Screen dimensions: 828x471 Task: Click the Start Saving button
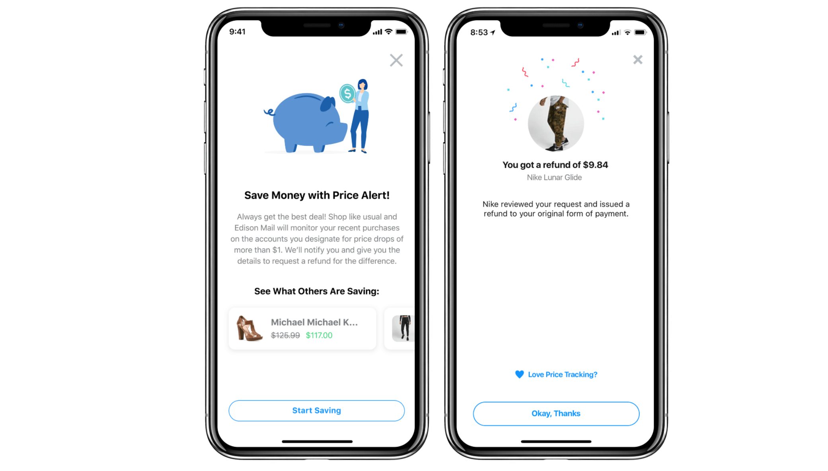click(x=316, y=410)
